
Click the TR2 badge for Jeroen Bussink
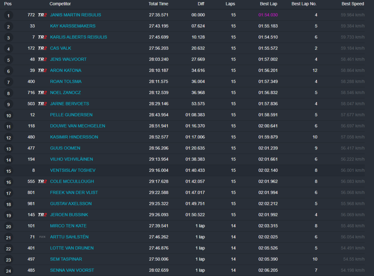pyautogui.click(x=42, y=215)
